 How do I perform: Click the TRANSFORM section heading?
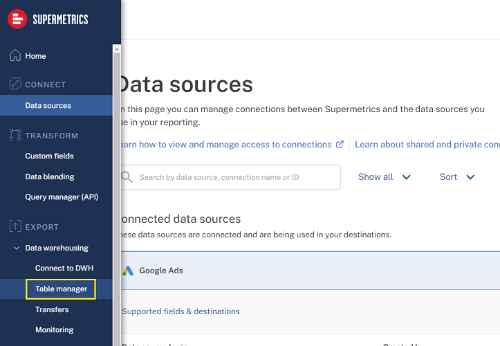click(x=52, y=136)
